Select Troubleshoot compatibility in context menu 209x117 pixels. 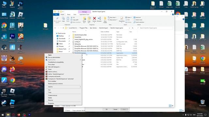(56, 62)
